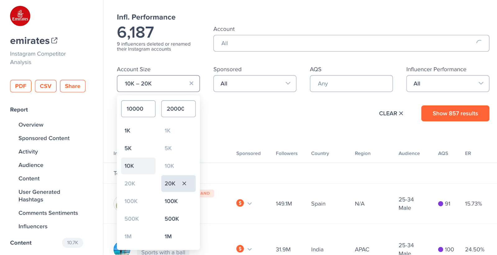Sort by Sponsored column header
Viewport: 497px width, 255px height.
(248, 153)
